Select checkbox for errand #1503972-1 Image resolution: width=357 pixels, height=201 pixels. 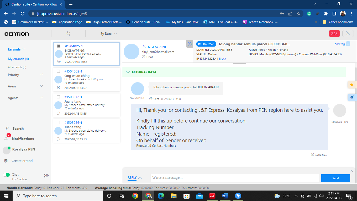point(58,97)
